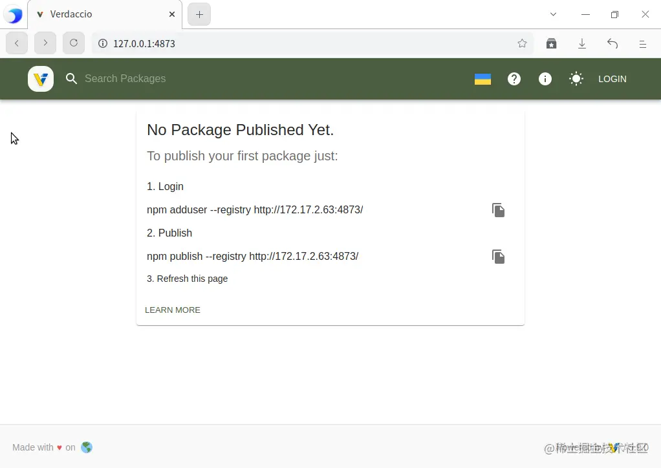Image resolution: width=661 pixels, height=468 pixels.
Task: Maximize or restore the browser window
Action: click(614, 14)
